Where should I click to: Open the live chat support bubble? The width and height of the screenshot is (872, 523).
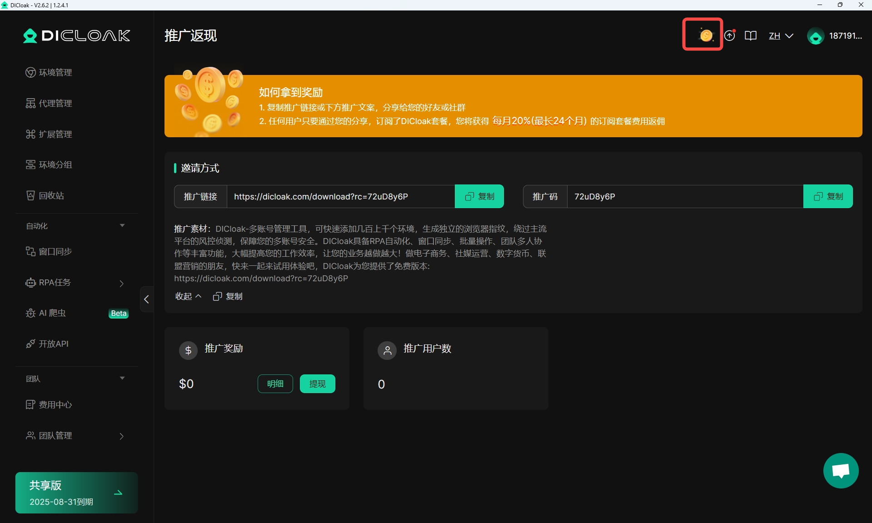click(841, 471)
